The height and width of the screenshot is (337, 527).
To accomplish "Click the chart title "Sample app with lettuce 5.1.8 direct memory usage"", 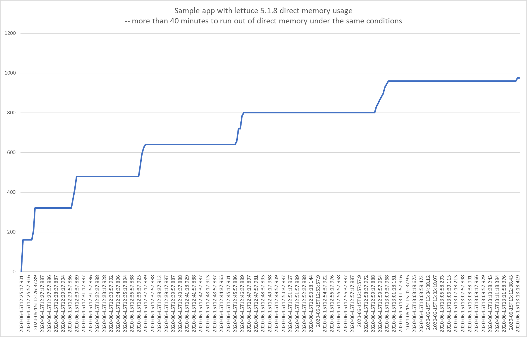I will point(263,11).
